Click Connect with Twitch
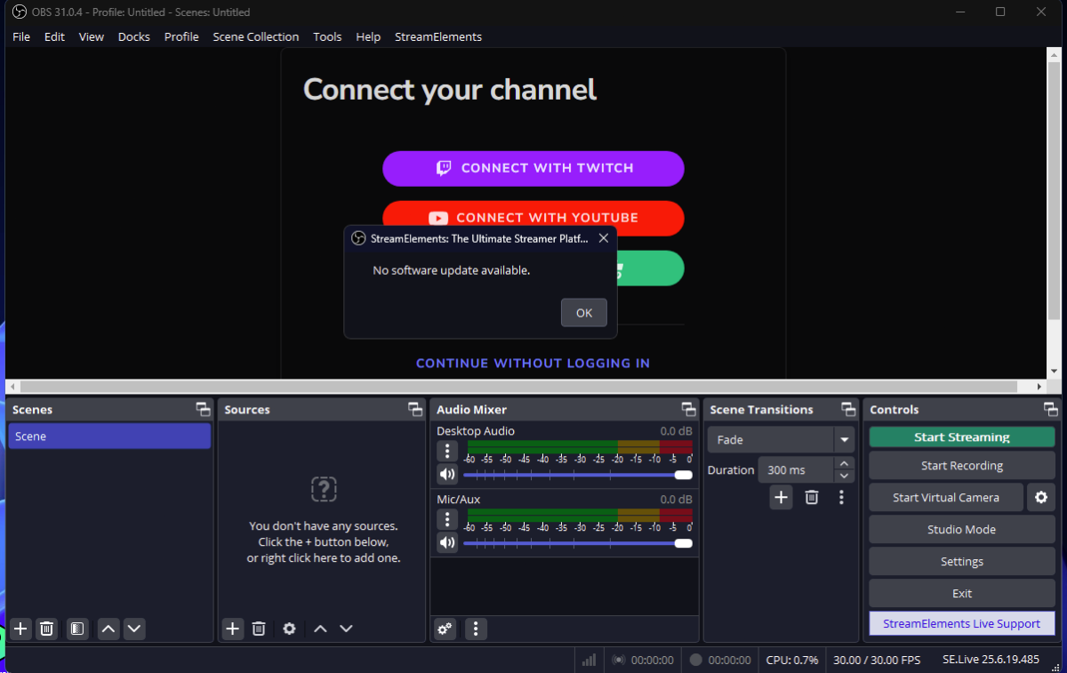Viewport: 1067px width, 673px height. pyautogui.click(x=533, y=168)
